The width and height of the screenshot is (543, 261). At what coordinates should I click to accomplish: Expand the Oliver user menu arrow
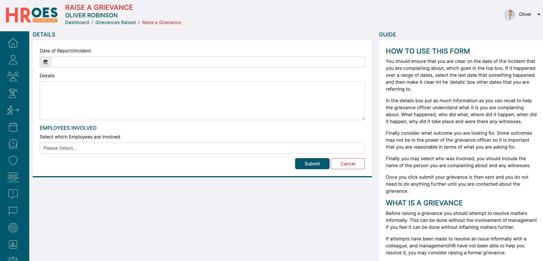click(539, 14)
